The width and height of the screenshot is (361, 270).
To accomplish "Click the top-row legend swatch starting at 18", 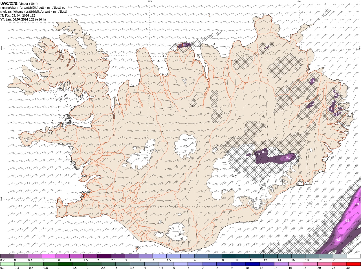I will click(312, 256).
